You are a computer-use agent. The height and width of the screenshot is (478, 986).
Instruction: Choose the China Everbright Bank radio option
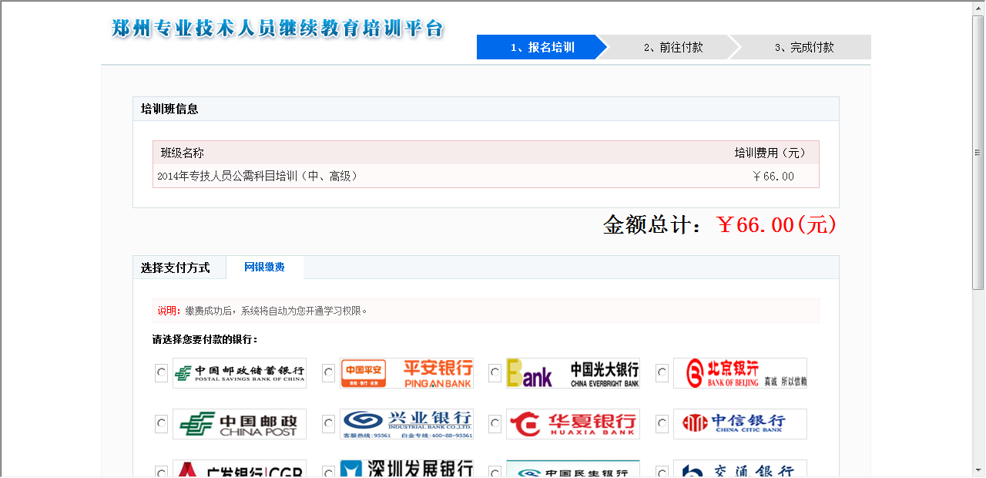tap(495, 373)
